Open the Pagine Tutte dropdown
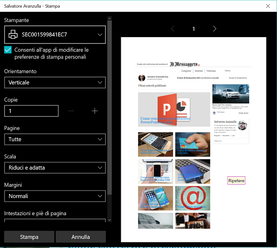This screenshot has width=277, height=248. (x=54, y=139)
